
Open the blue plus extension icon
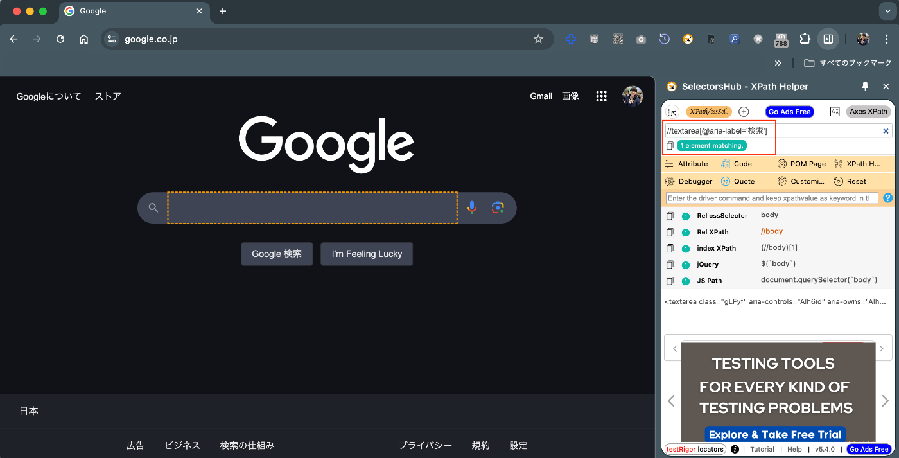click(x=571, y=39)
